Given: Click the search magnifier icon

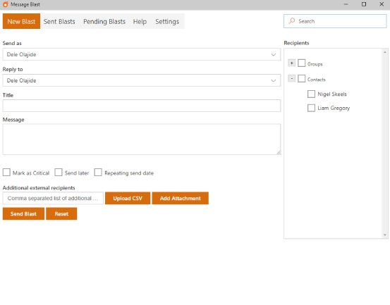Looking at the screenshot, I should (292, 21).
